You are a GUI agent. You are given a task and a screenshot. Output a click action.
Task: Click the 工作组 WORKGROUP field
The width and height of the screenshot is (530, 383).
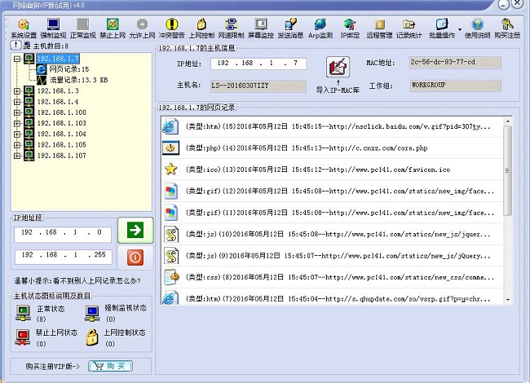pyautogui.click(x=455, y=86)
